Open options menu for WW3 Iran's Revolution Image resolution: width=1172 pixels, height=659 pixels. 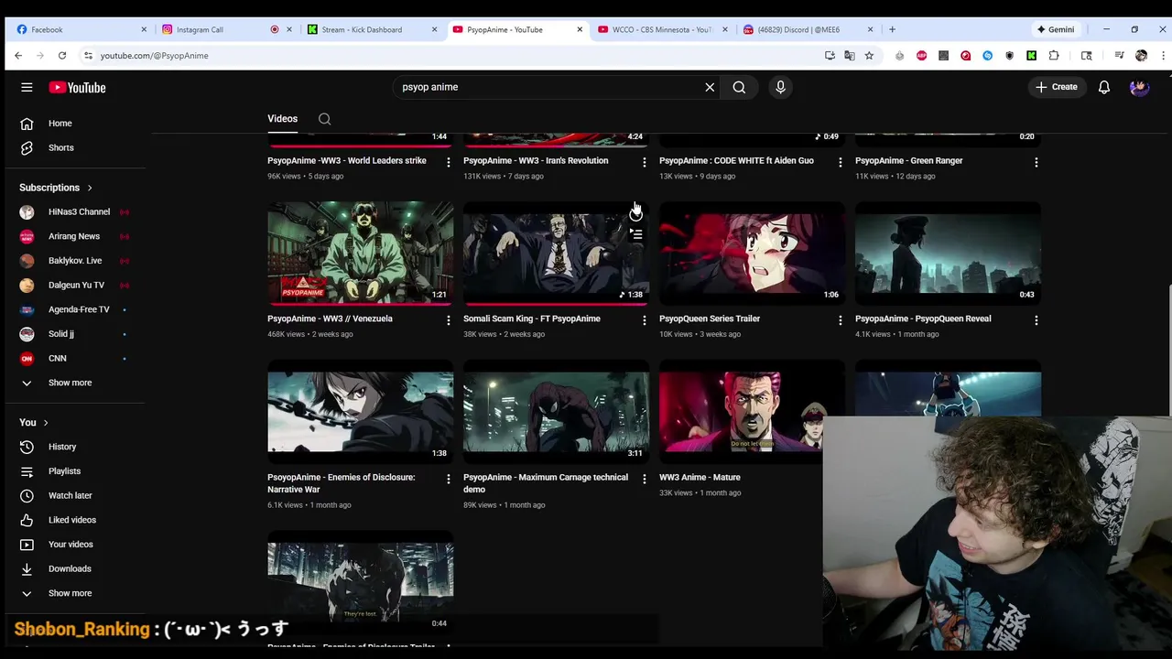[x=644, y=162]
